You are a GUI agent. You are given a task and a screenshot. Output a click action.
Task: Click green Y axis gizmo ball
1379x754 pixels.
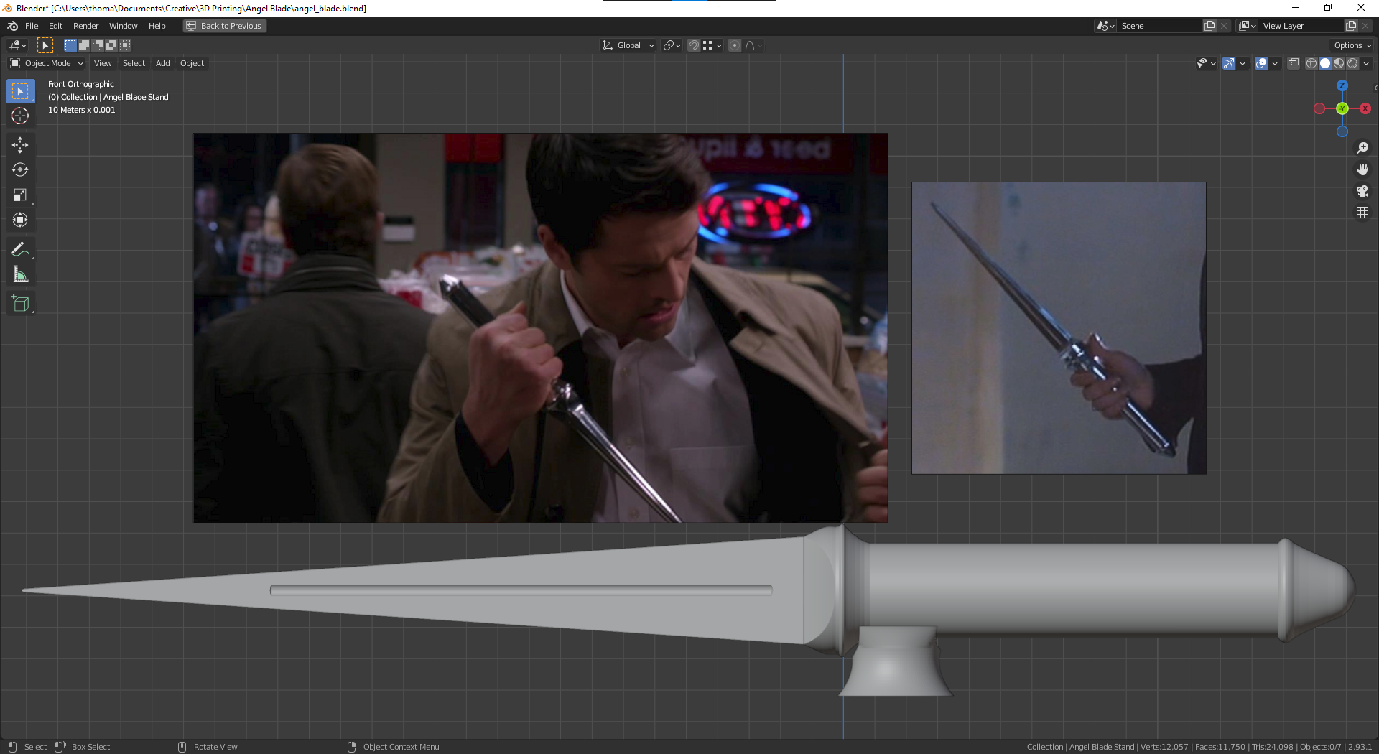1342,108
